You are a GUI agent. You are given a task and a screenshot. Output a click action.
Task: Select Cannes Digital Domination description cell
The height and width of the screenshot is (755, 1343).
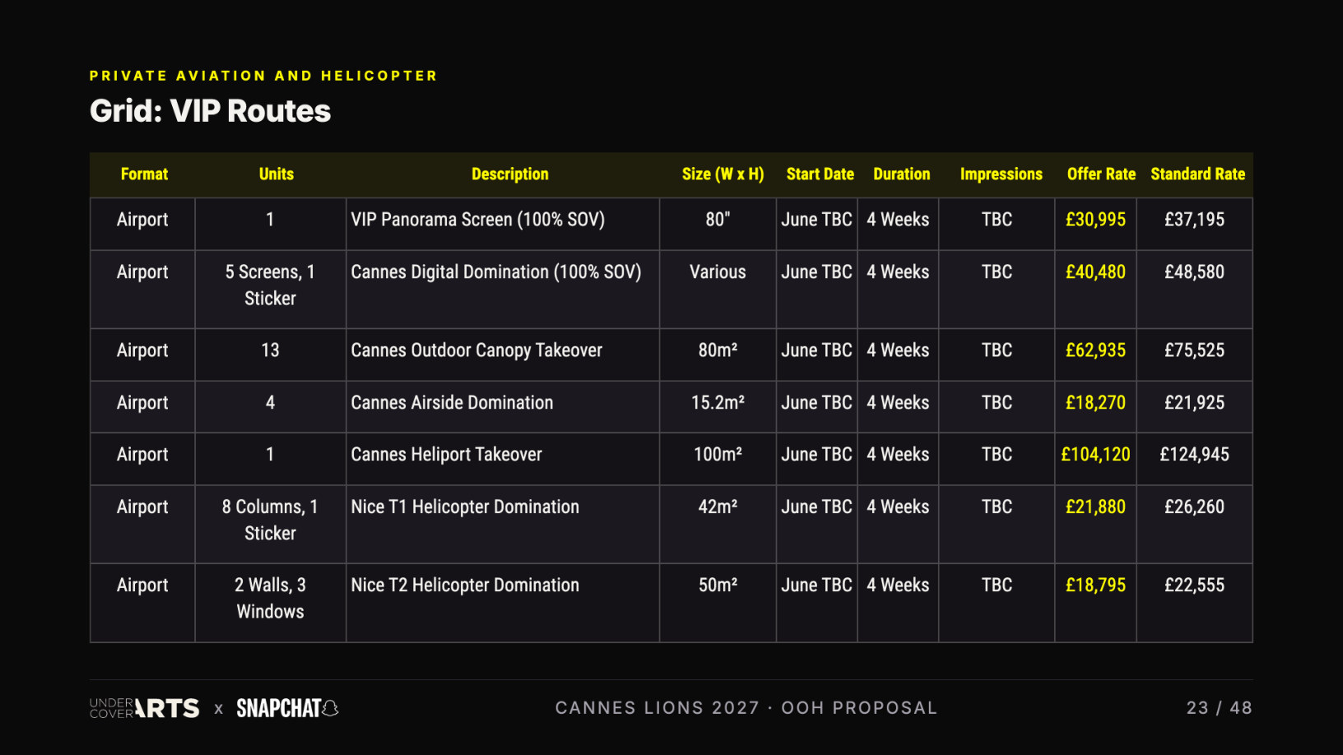click(x=503, y=289)
